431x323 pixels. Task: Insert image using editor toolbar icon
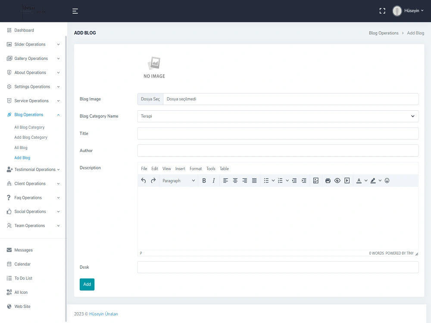pyautogui.click(x=316, y=180)
